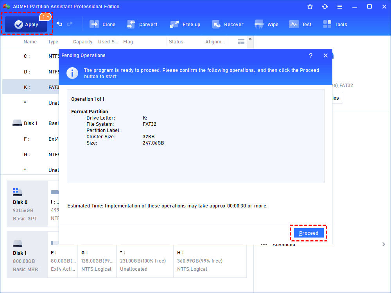Select the D: partition row
The width and height of the screenshot is (391, 293).
[x=30, y=72]
